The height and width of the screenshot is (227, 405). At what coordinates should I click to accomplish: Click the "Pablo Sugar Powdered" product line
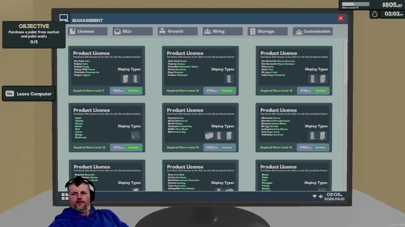tap(273, 75)
